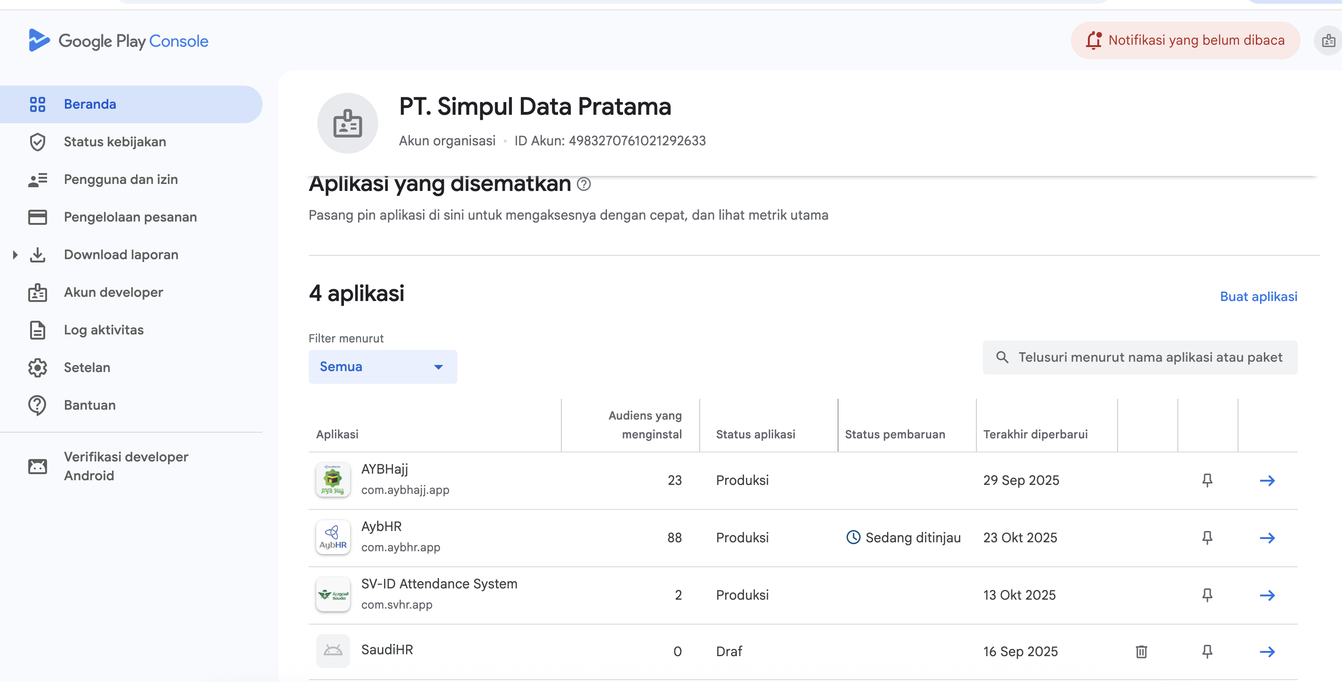Viewport: 1342px width, 682px height.
Task: Sort by the Terakhir diperbarui column header
Action: (1035, 434)
